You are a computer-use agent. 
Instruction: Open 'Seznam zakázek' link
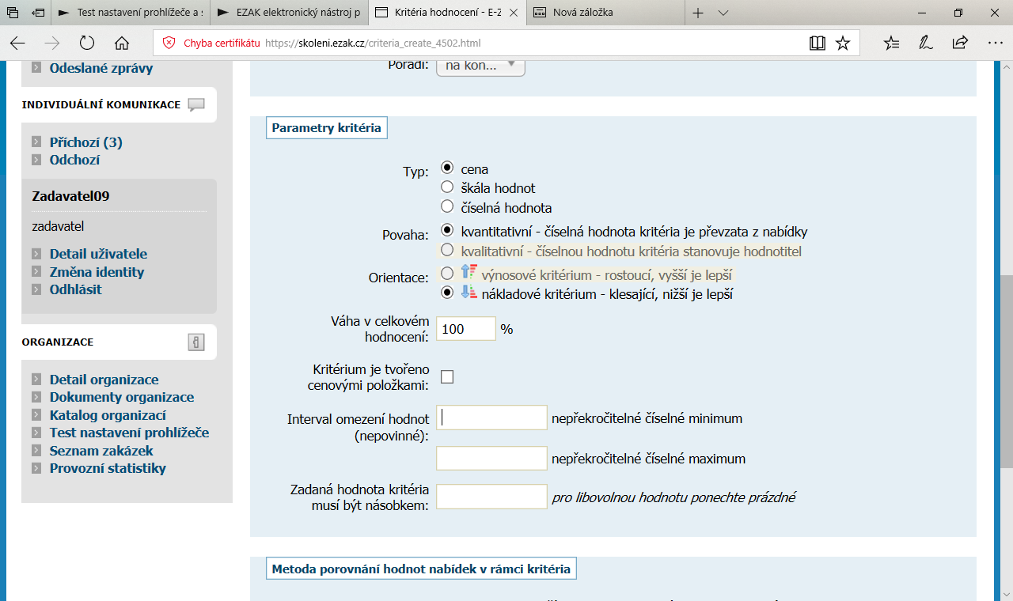pyautogui.click(x=101, y=451)
